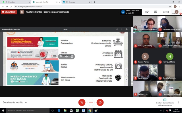This screenshot has height=113, width=182.
Task: Download the presentation via download icon
Action: coord(122,29)
